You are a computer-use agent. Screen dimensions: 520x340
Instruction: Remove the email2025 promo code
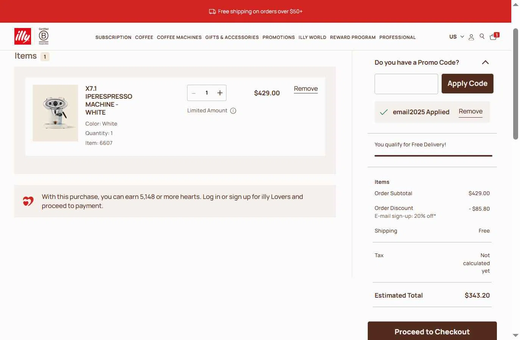coord(470,112)
